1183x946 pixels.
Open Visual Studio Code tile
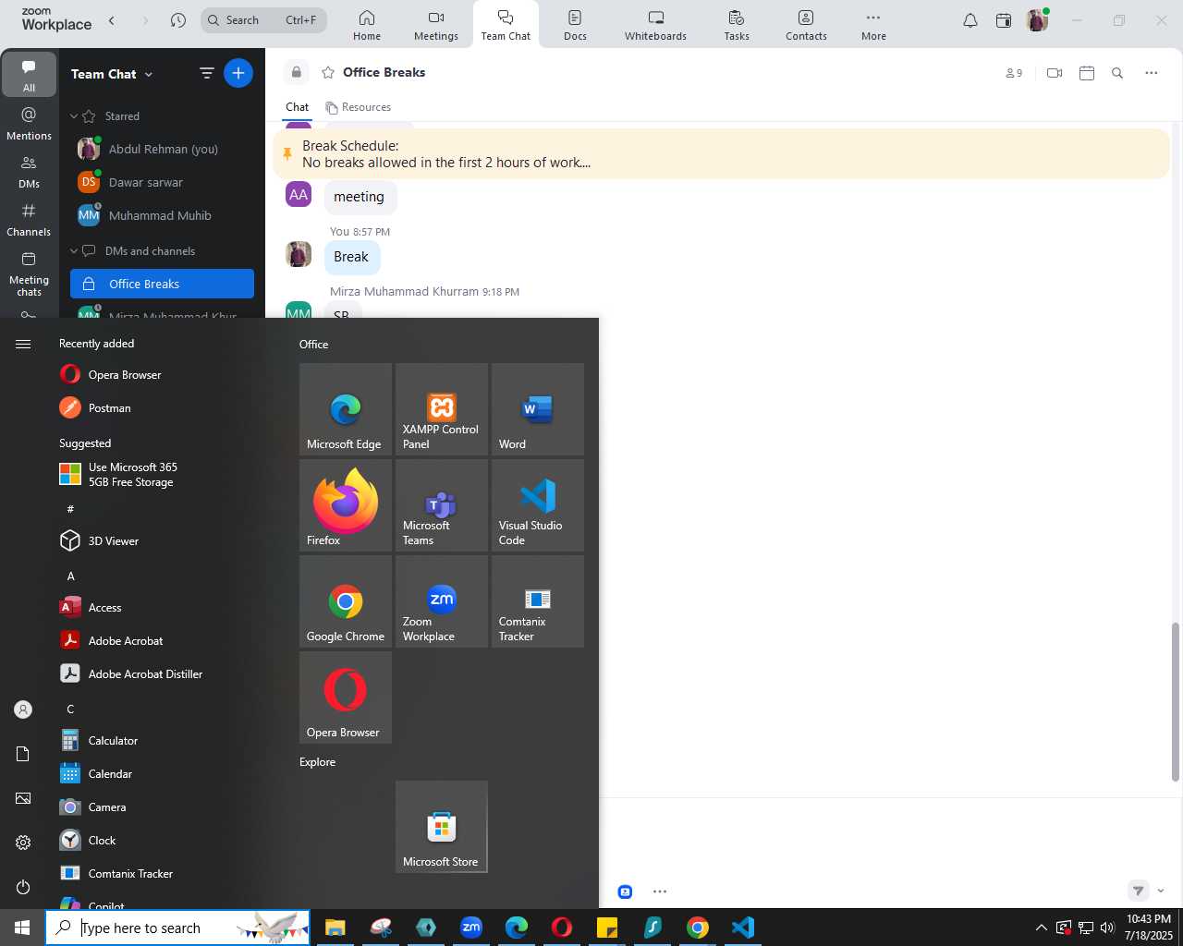[538, 505]
